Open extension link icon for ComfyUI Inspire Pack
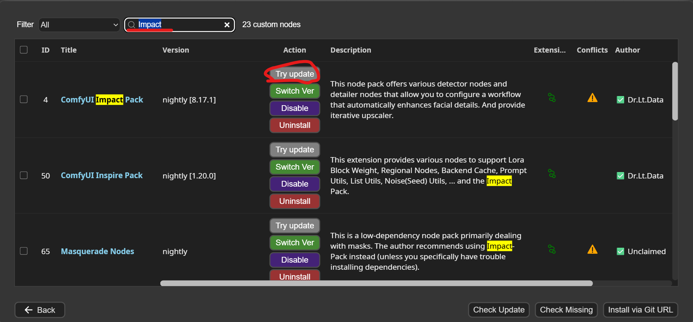693x322 pixels. coord(552,174)
